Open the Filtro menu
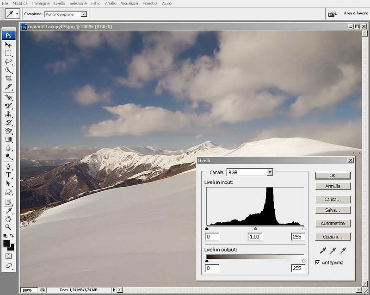This screenshot has width=370, height=295. pyautogui.click(x=96, y=3)
